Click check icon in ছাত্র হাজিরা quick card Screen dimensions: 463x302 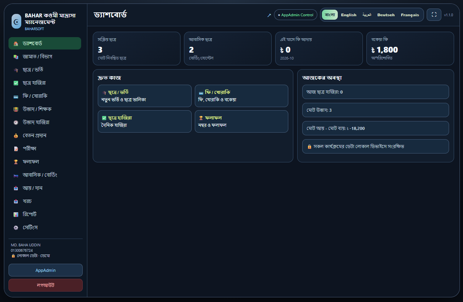pos(104,118)
